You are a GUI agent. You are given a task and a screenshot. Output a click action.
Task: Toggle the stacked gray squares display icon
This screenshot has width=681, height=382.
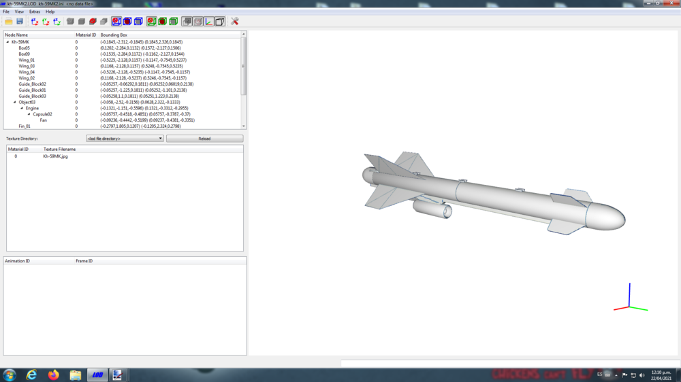point(187,21)
